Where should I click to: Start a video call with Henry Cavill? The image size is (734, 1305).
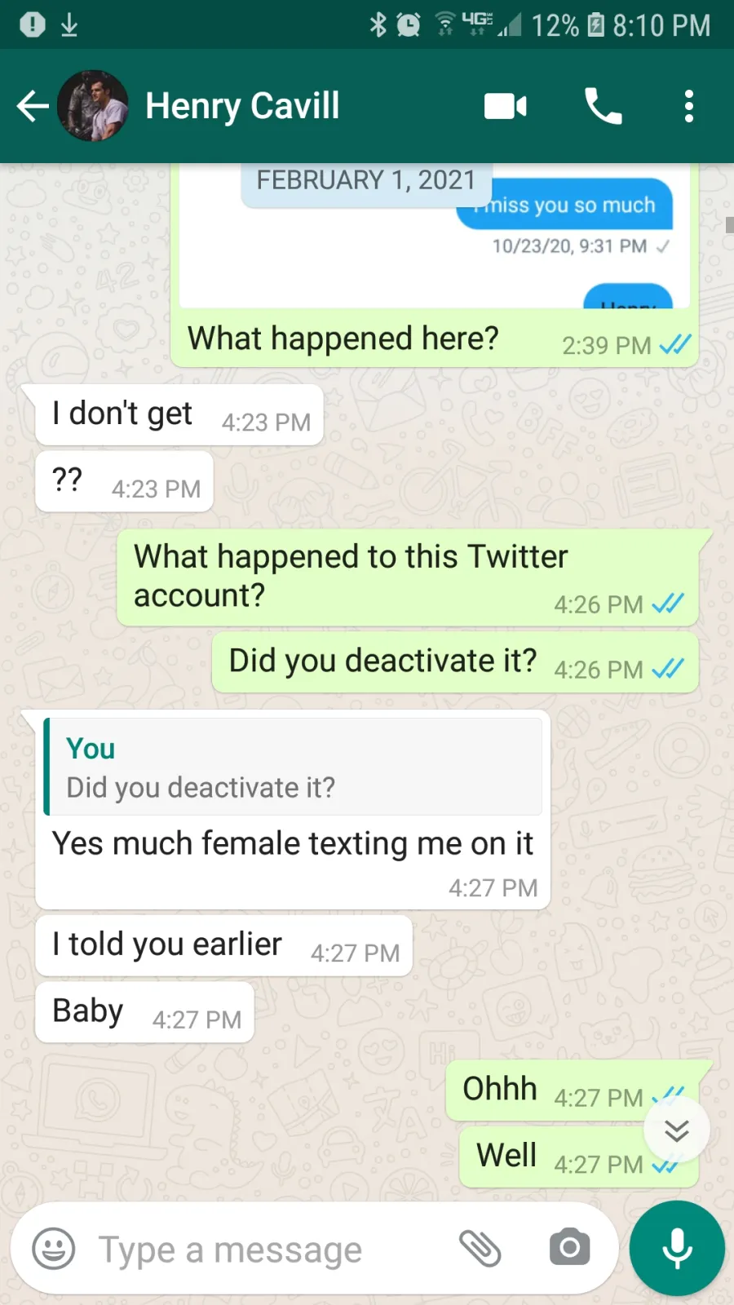506,106
